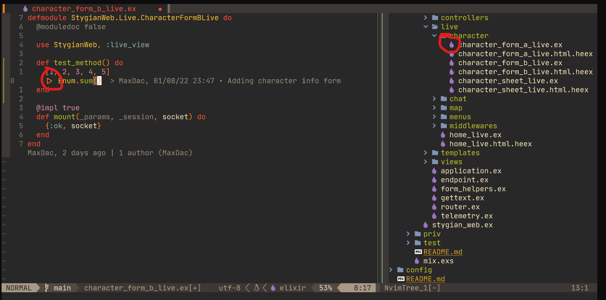Image resolution: width=606 pixels, height=300 pixels.
Task: Click the elixir filetype icon in the statusline
Action: pos(273,288)
